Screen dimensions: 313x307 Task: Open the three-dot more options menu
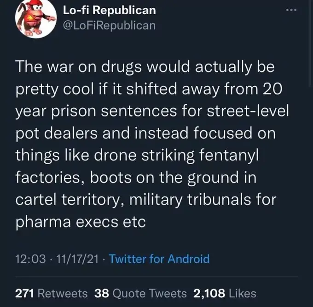point(291,10)
